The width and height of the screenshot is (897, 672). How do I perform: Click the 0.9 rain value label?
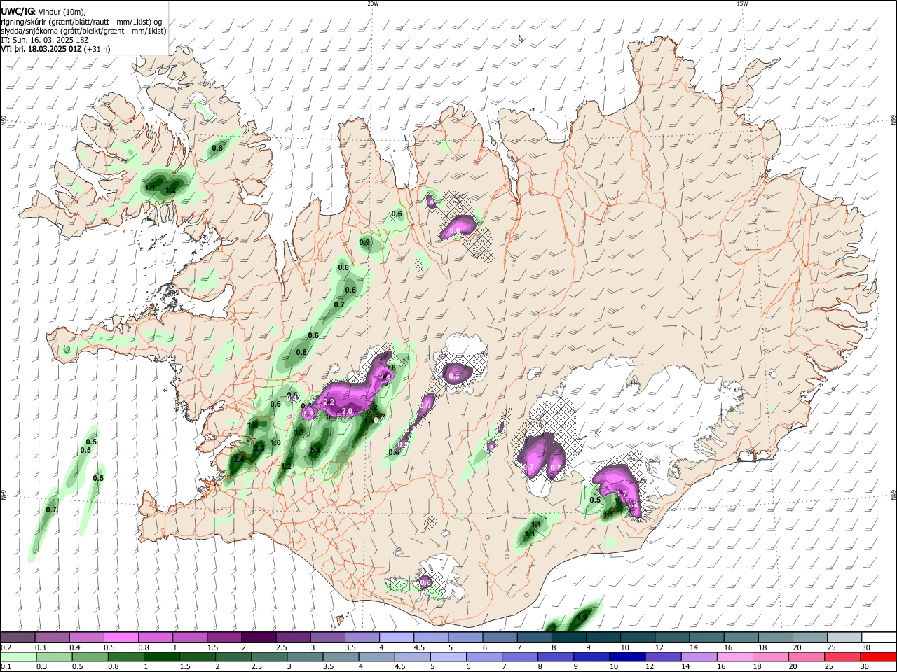364,242
